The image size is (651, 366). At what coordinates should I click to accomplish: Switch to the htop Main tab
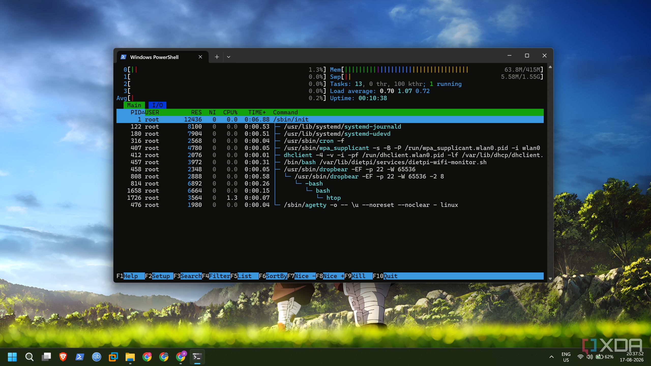click(x=134, y=105)
